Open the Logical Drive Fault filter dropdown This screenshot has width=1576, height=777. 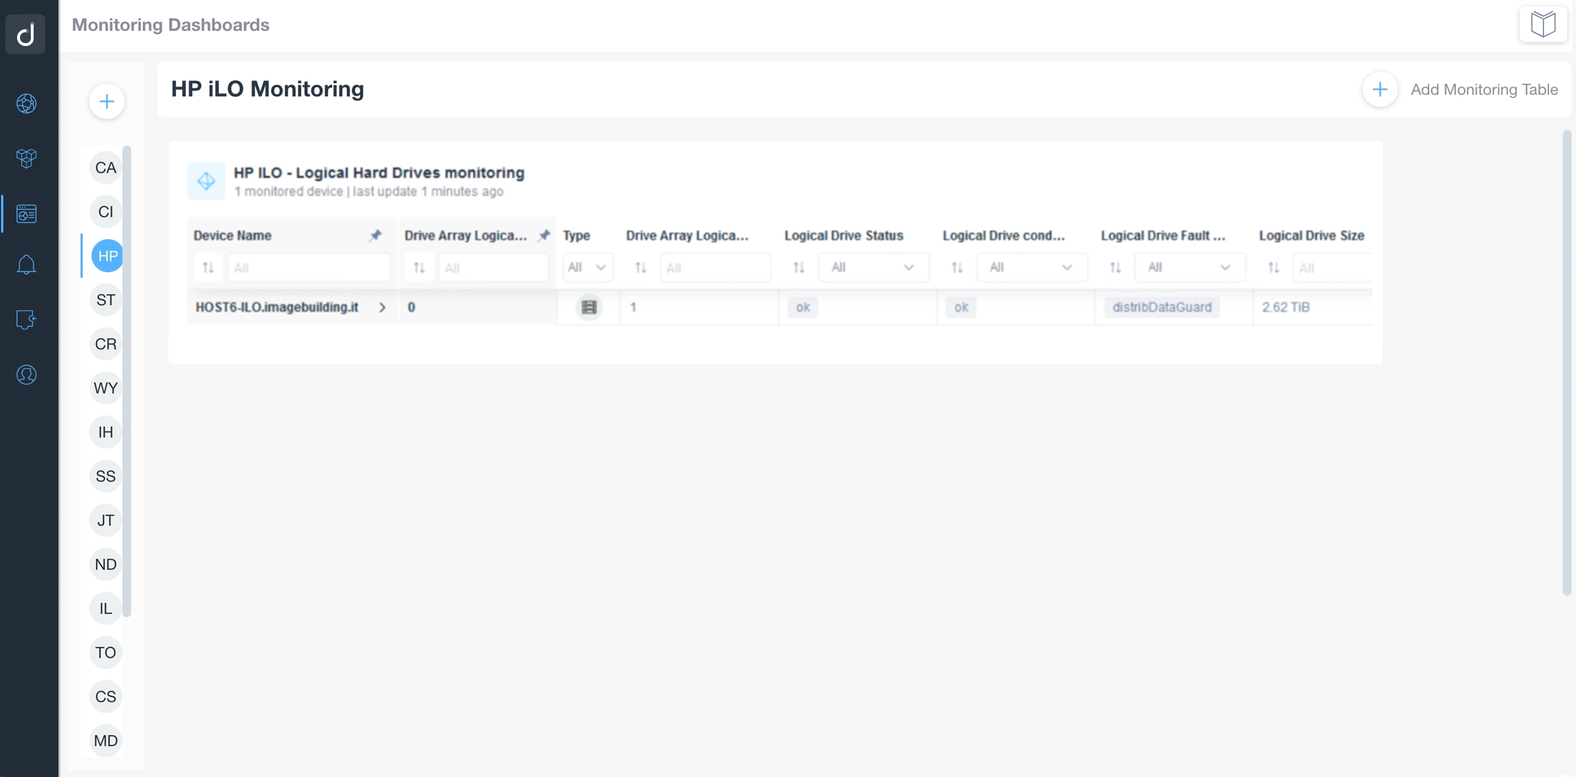1190,268
